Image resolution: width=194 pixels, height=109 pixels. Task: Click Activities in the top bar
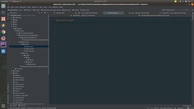point(5,1)
